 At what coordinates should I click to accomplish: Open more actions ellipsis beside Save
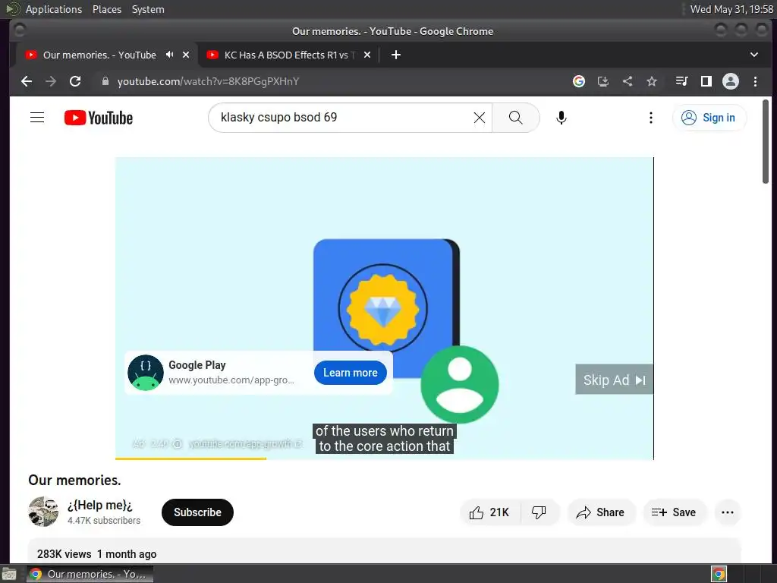click(728, 512)
